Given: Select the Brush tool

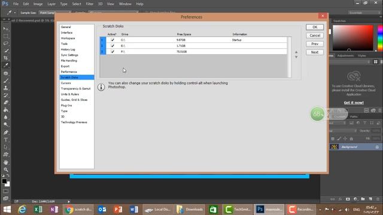Looking at the screenshot, I should [x=5, y=81].
